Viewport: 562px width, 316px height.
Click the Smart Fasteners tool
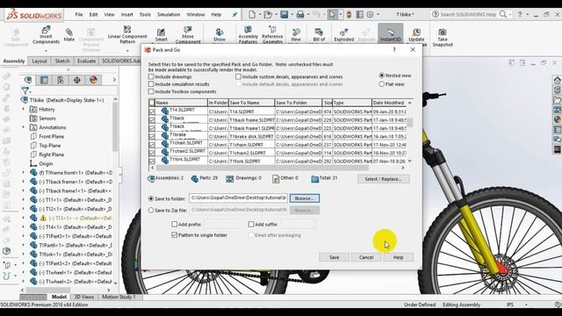pyautogui.click(x=162, y=35)
